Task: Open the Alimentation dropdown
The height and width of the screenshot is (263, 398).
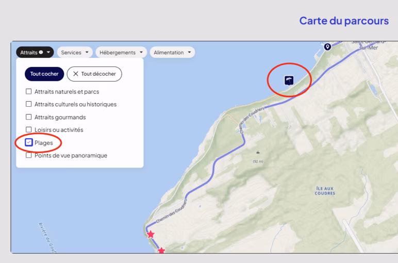Action: click(x=172, y=52)
